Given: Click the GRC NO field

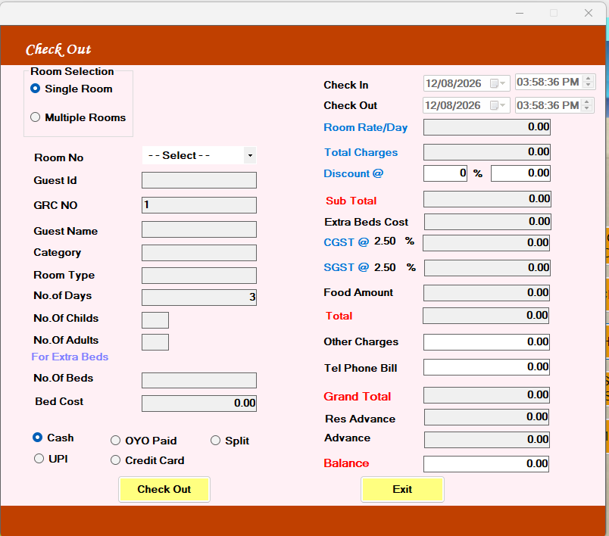Looking at the screenshot, I should (x=199, y=205).
